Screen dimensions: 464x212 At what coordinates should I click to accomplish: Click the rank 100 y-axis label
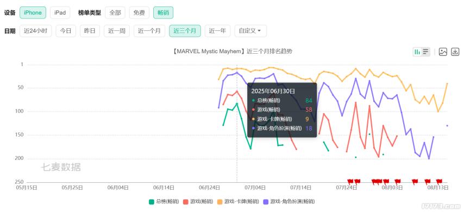tap(20, 111)
